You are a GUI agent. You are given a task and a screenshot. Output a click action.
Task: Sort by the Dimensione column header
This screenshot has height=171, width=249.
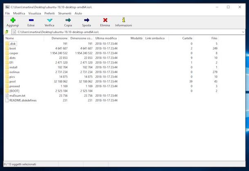coord(56,38)
